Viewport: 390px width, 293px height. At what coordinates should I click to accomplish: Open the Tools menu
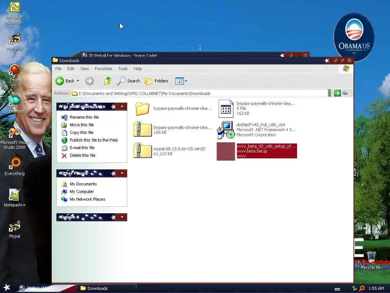click(x=123, y=69)
